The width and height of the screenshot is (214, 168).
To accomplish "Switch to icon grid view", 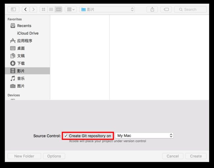I will pyautogui.click(x=43, y=10).
